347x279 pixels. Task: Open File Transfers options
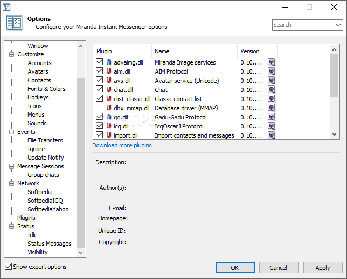(45, 140)
